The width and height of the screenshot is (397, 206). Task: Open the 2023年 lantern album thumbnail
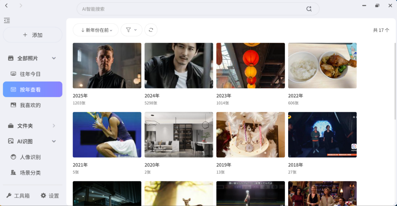click(250, 65)
